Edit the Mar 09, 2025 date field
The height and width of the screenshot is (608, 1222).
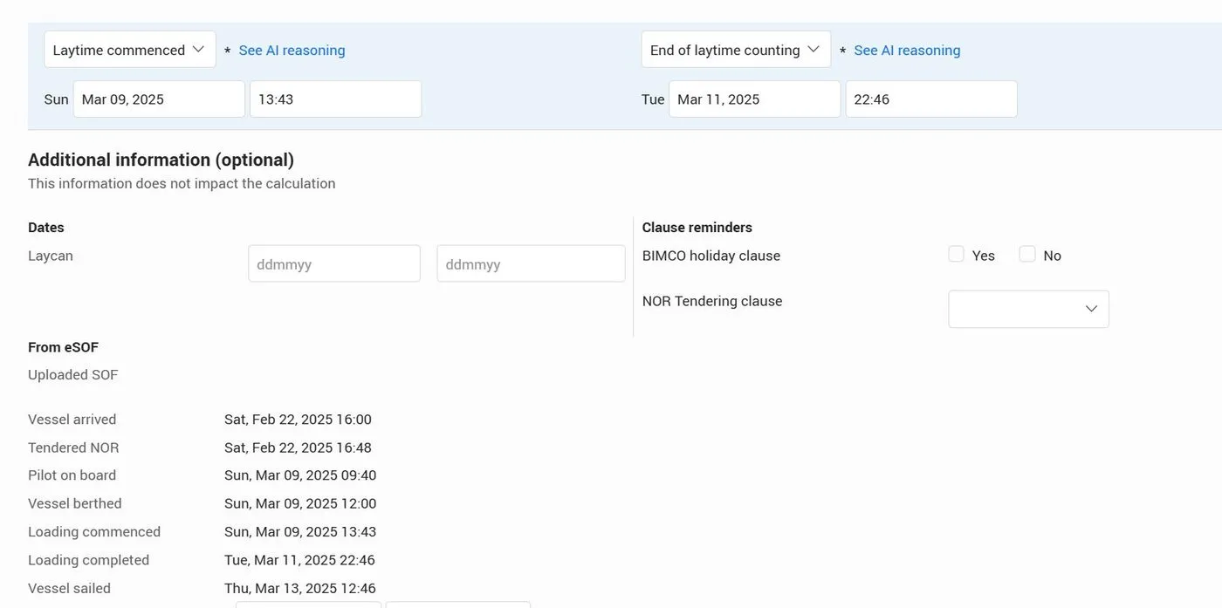coord(159,99)
